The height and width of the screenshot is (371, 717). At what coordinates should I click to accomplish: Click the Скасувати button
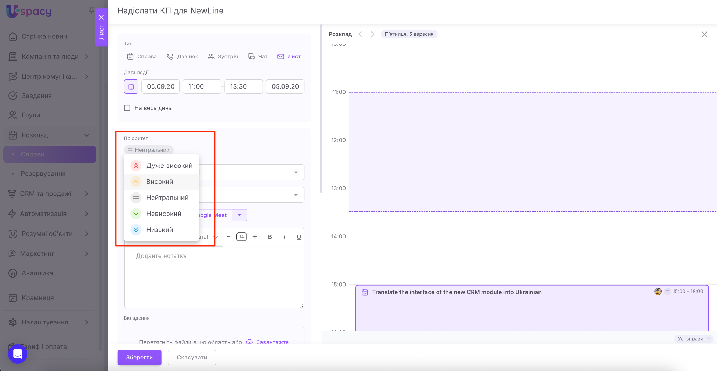click(192, 357)
